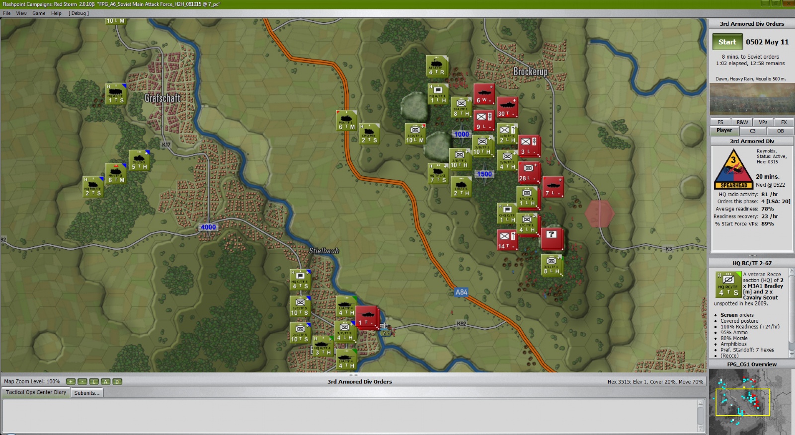Select the red enemy unit marked 30 T
Screen dimensions: 795x435
pyautogui.click(x=507, y=107)
